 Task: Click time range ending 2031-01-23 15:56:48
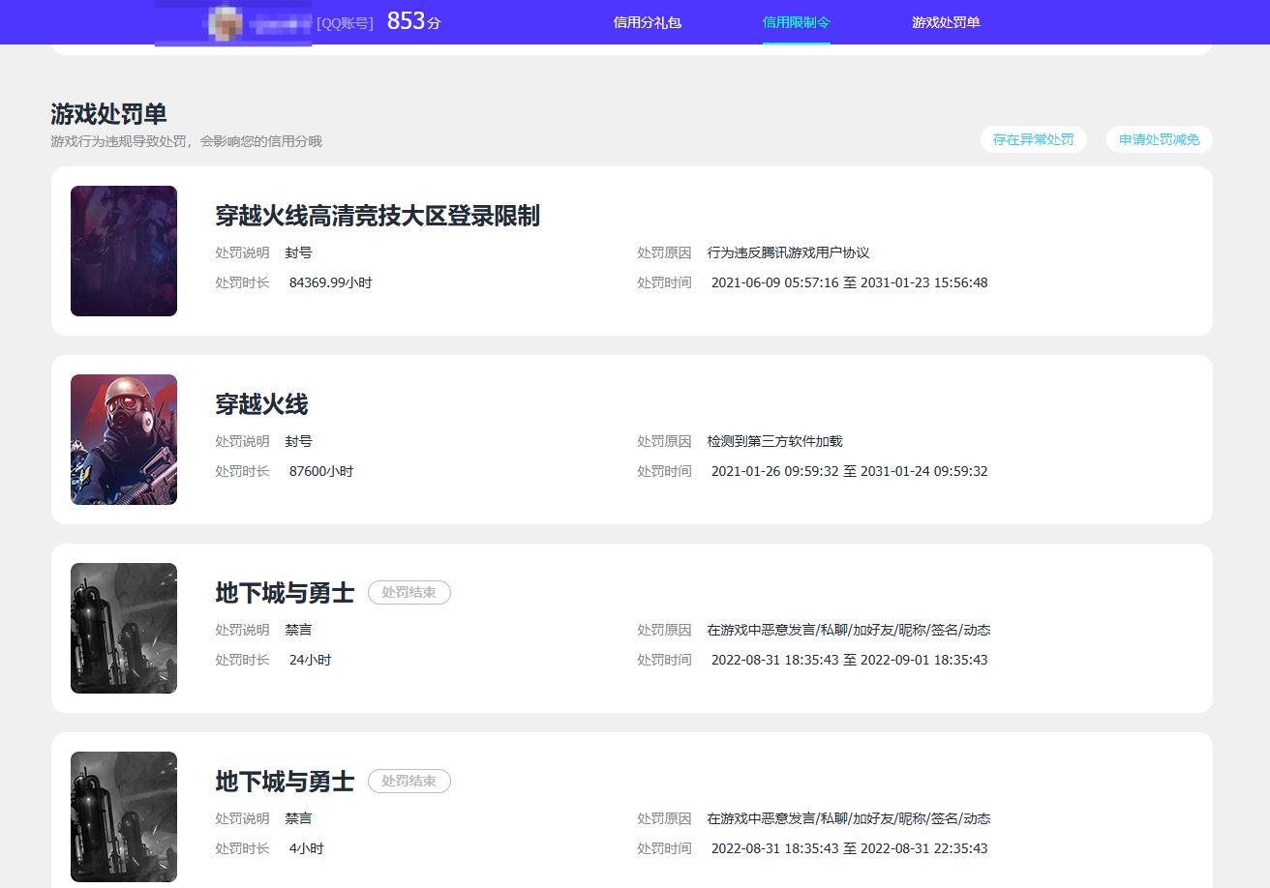click(850, 283)
